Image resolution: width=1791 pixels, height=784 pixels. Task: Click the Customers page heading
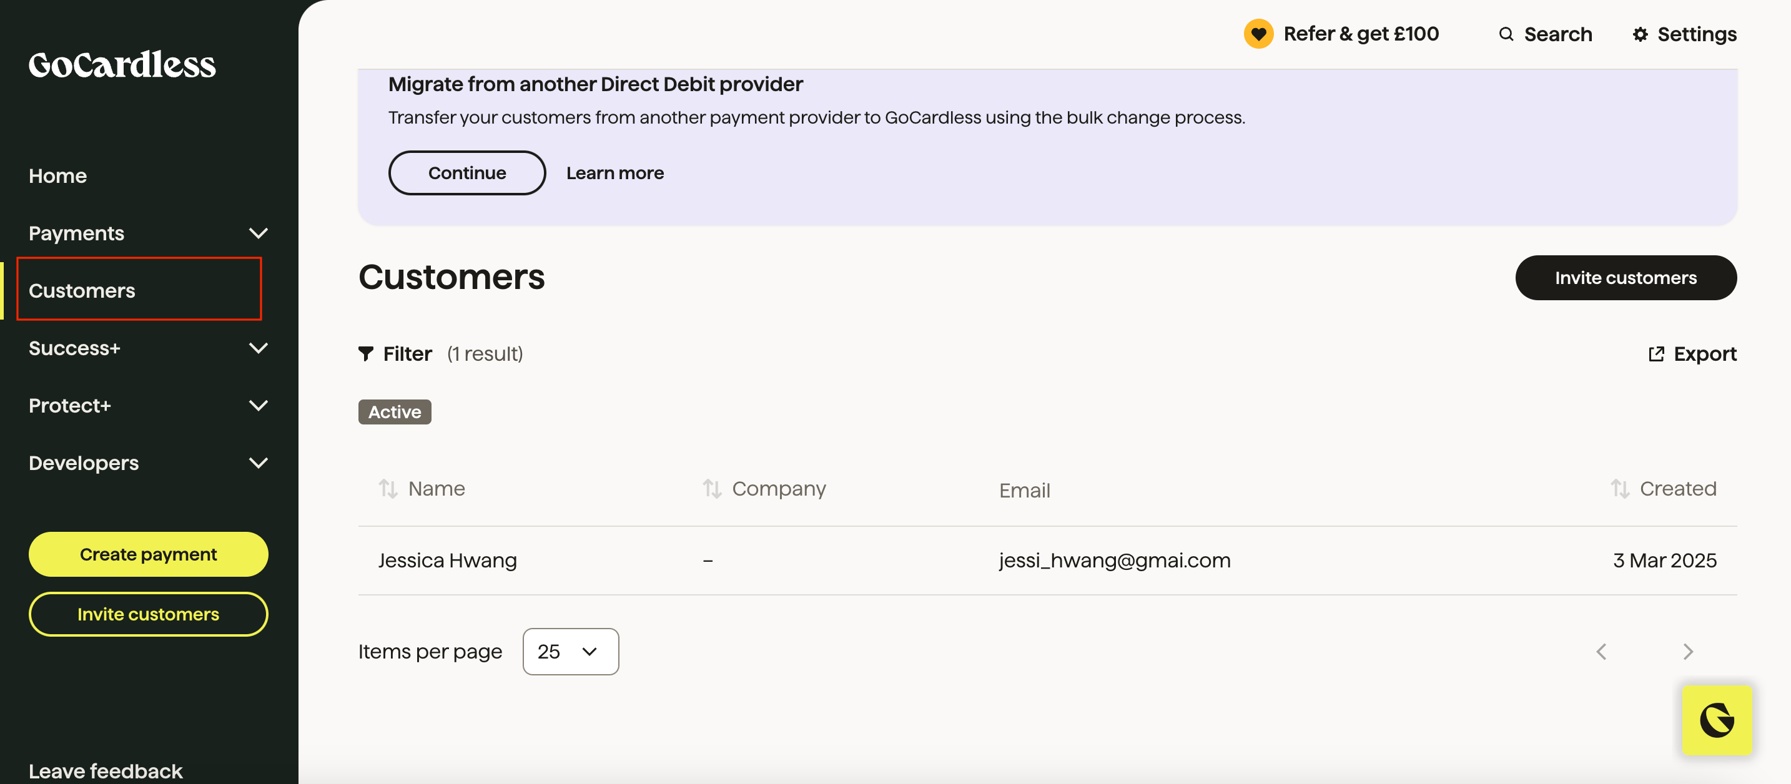(x=451, y=277)
